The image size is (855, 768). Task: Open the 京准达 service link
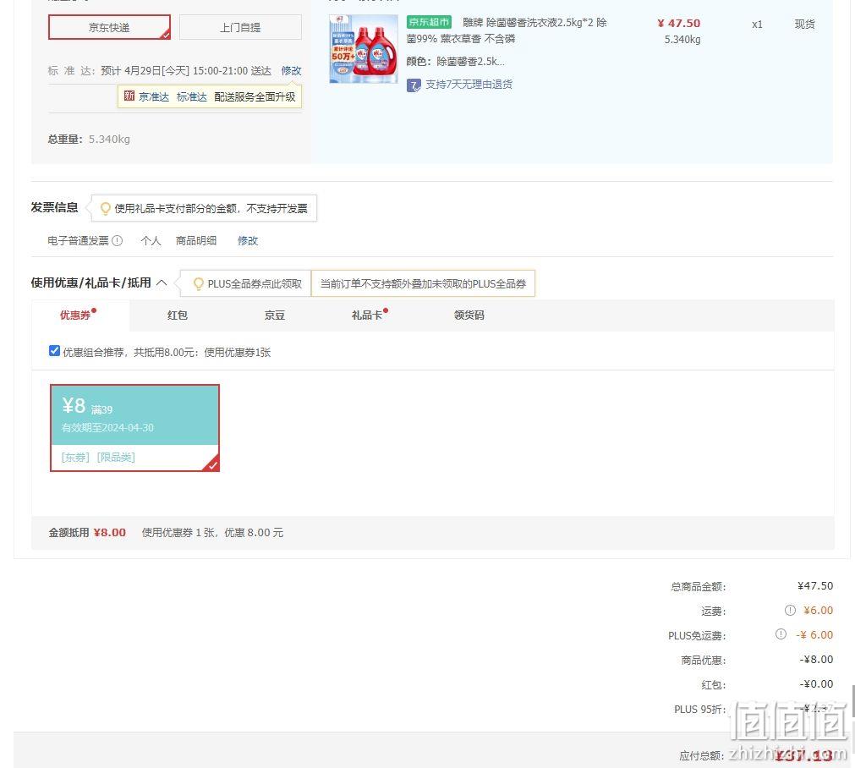point(154,97)
